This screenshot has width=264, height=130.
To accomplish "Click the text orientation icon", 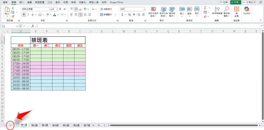I will (85, 9).
